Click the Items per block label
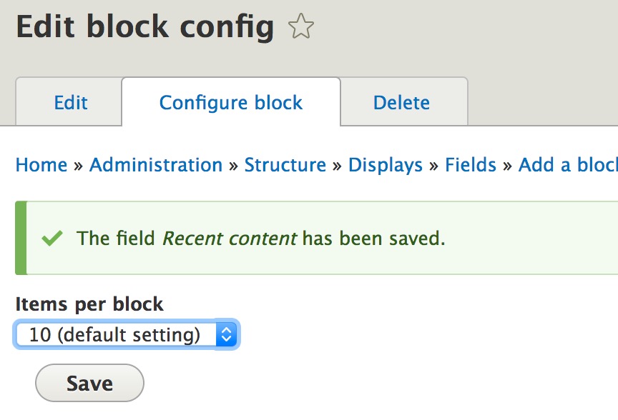The width and height of the screenshot is (618, 420). point(89,304)
